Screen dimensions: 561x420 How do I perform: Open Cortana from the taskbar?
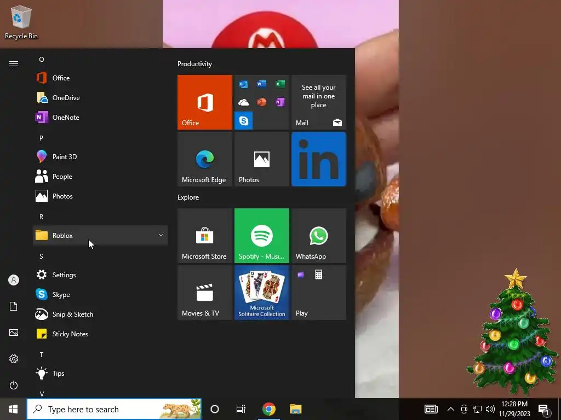pyautogui.click(x=215, y=409)
